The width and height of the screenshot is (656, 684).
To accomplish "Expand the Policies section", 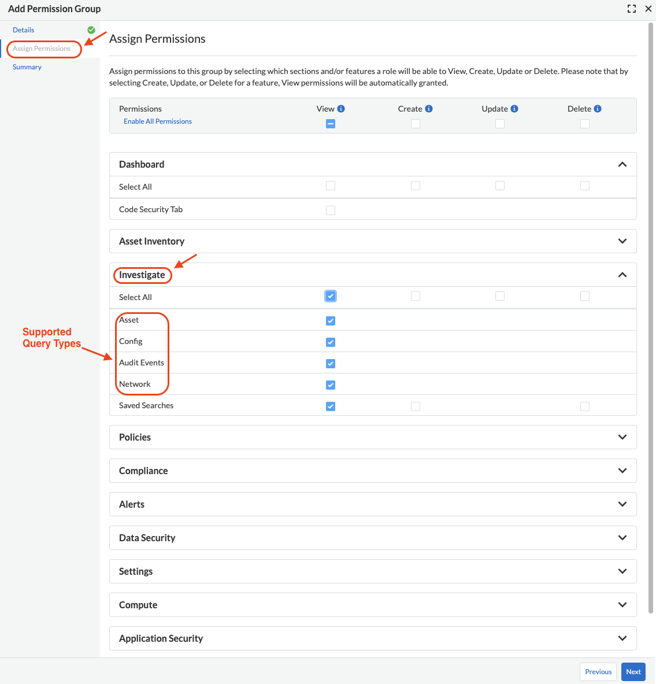I will tap(622, 437).
